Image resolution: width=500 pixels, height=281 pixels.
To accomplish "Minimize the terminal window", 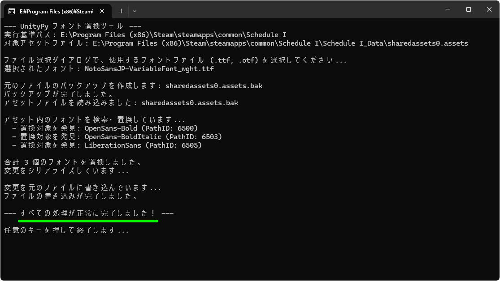I will 448,9.
